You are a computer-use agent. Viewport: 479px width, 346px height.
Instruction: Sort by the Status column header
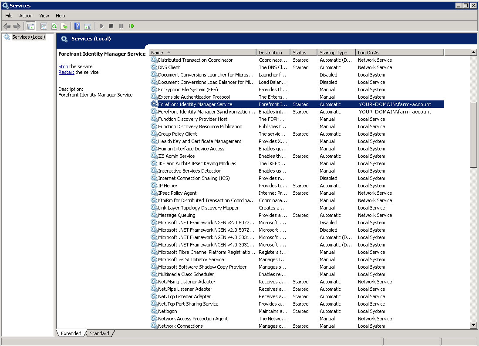point(304,53)
